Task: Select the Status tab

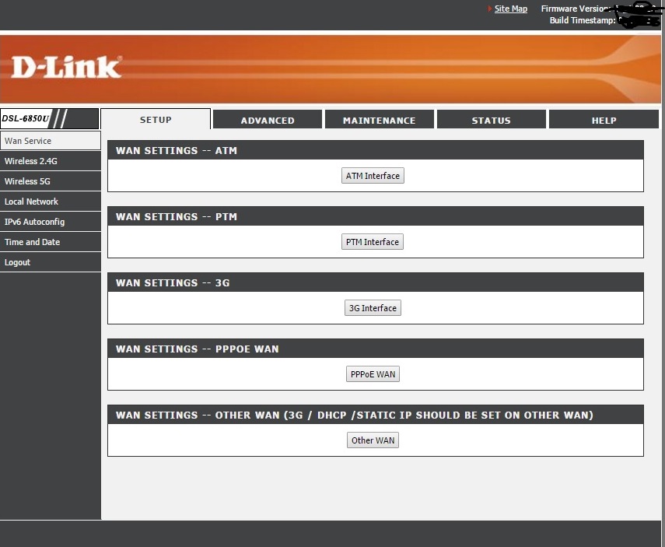Action: pos(491,121)
